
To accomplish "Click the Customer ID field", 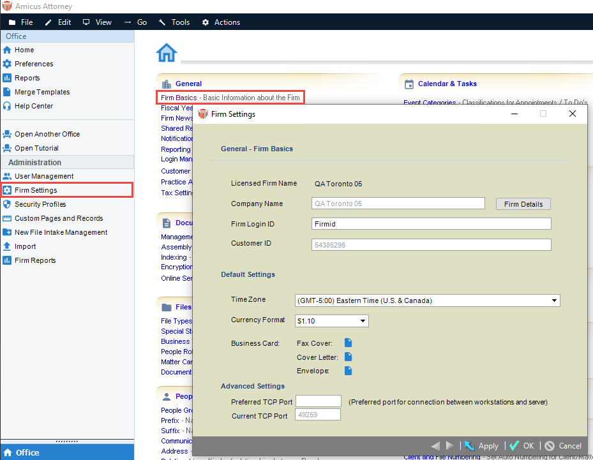I will point(431,244).
